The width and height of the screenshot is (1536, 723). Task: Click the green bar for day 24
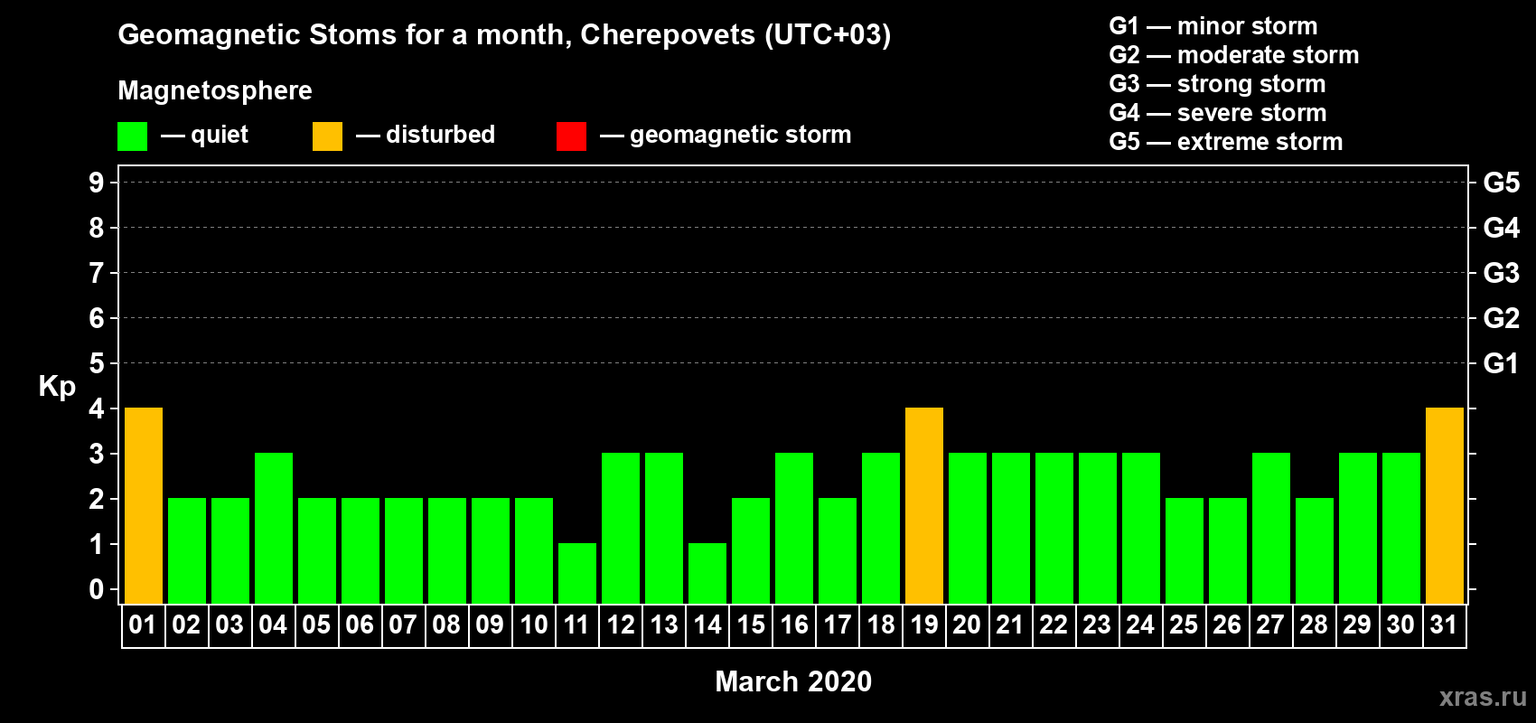pos(1141,528)
